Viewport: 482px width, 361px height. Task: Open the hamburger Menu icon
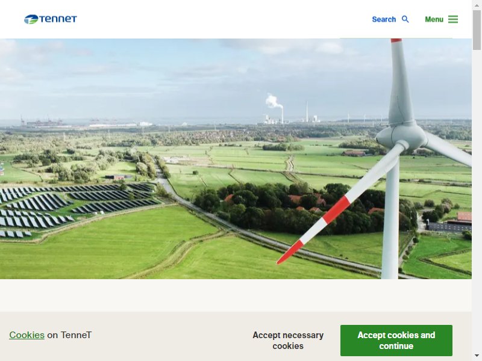453,19
